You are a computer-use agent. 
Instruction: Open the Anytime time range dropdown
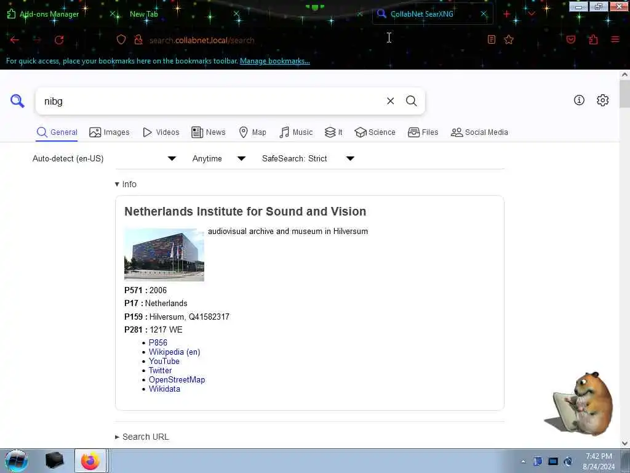click(219, 158)
